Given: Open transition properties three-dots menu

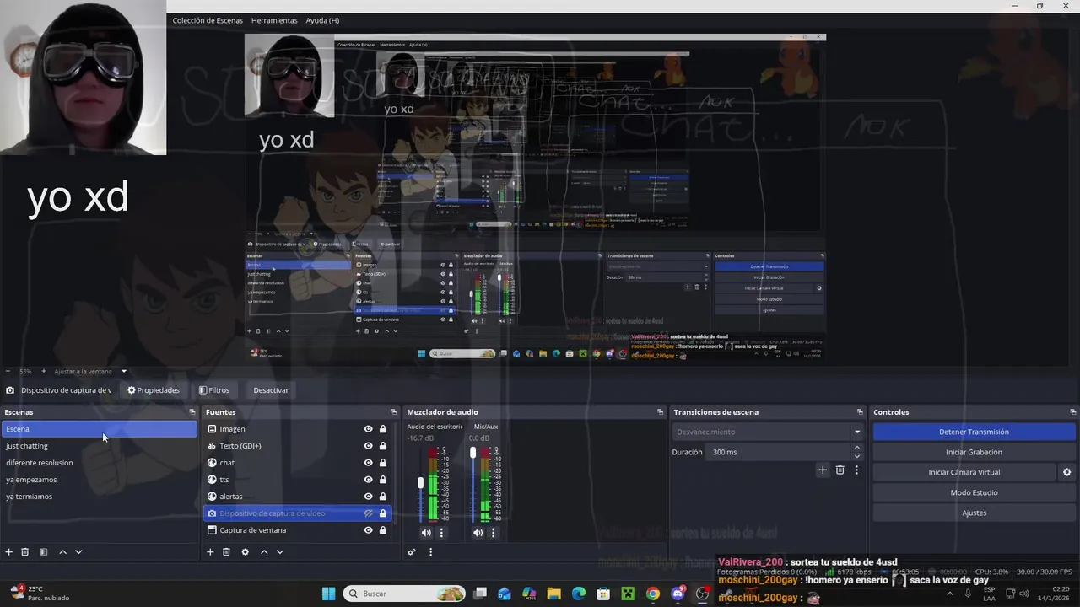Looking at the screenshot, I should tap(856, 470).
